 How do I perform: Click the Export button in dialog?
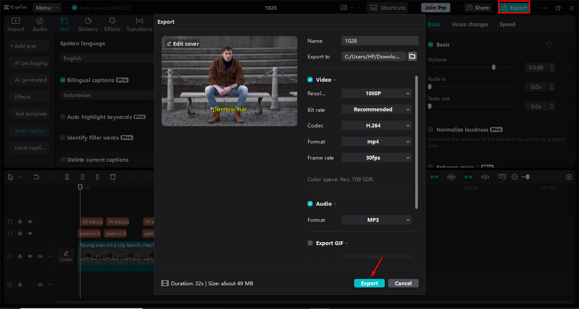370,283
